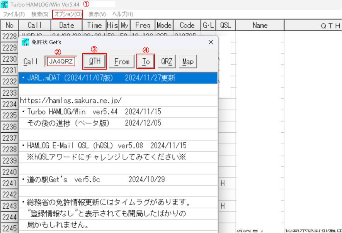Image resolution: width=342 pixels, height=233 pixels.
Task: Select the HAMLOG E-Mail QSL (hQSL) row
Action: 118,146
